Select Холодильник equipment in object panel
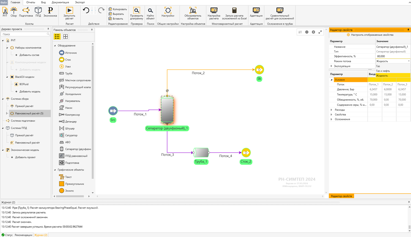Viewport: 411px width, 237px height. click(x=70, y=94)
